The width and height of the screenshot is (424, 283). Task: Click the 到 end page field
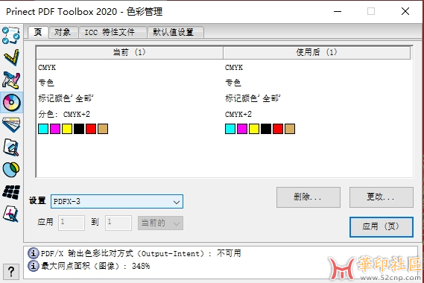[118, 223]
